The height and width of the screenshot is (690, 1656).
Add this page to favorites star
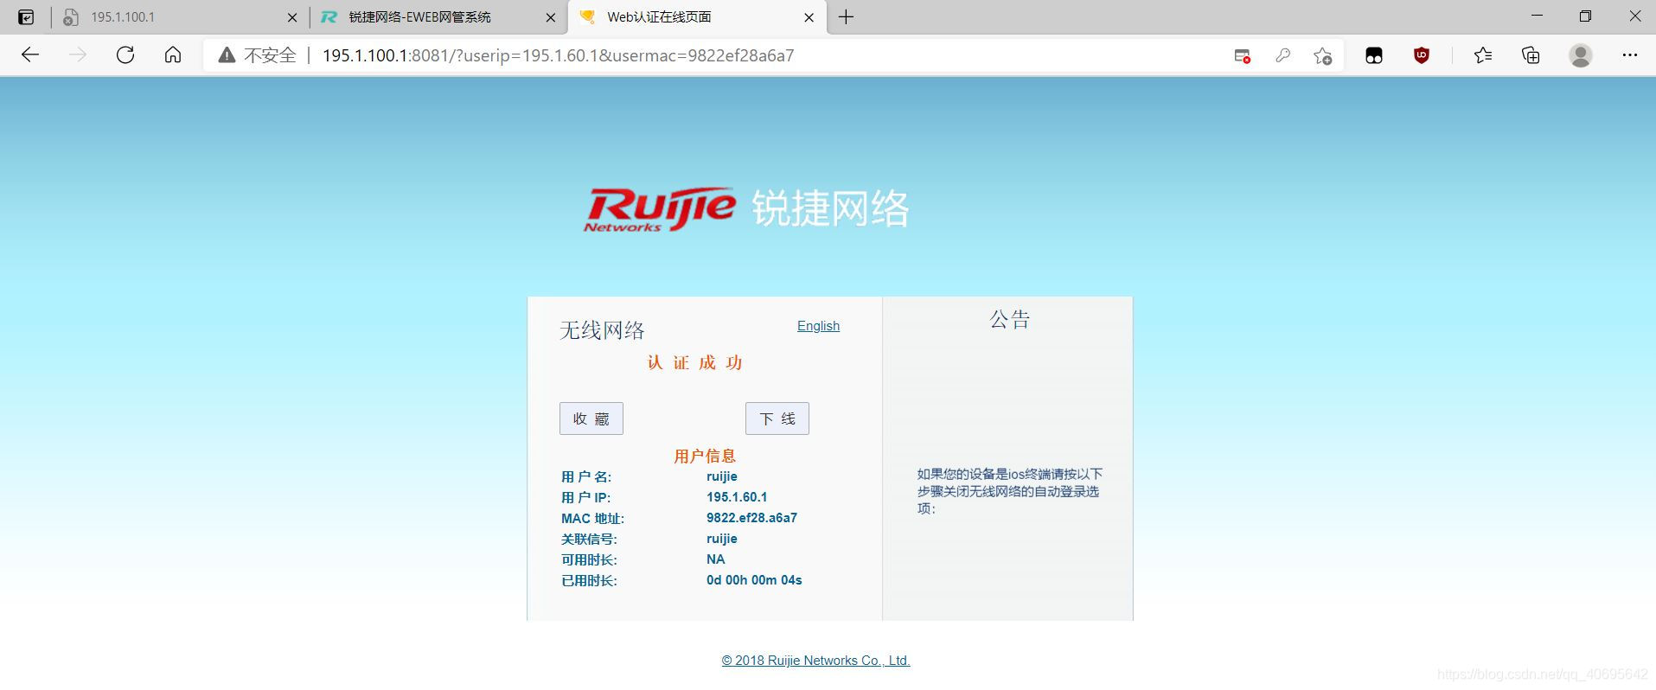coord(1322,56)
